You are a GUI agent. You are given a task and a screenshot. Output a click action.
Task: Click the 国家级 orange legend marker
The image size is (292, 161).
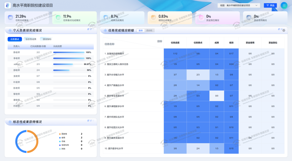[x=60, y=134]
